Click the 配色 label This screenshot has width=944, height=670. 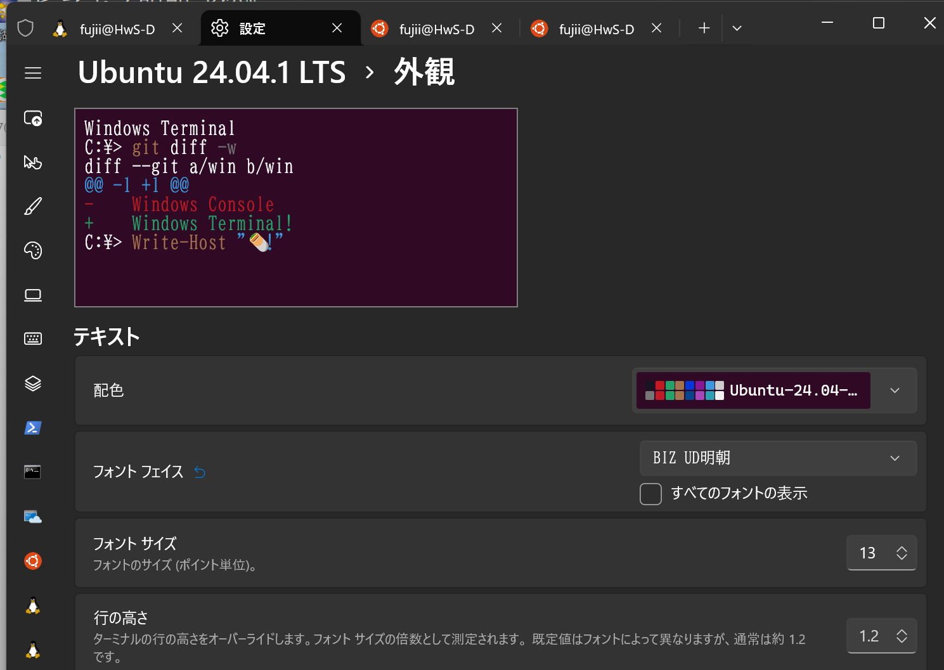pos(108,390)
